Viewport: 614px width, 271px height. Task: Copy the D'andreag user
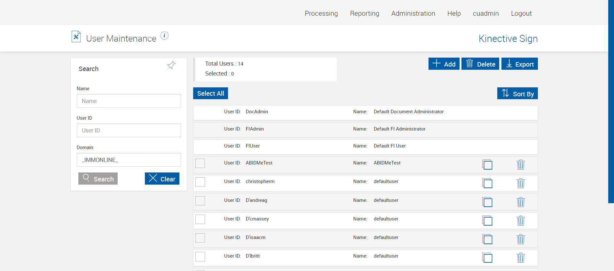487,202
